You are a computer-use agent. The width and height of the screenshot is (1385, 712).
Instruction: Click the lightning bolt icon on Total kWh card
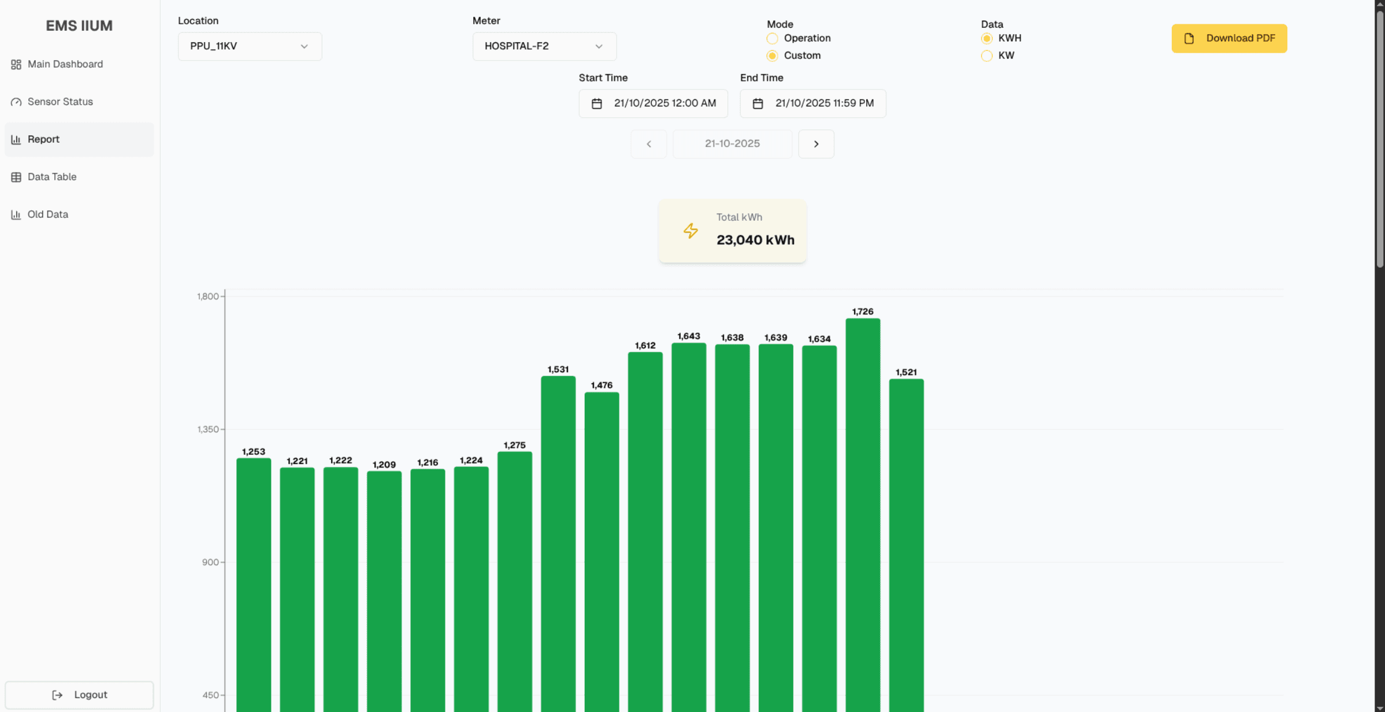[690, 231]
